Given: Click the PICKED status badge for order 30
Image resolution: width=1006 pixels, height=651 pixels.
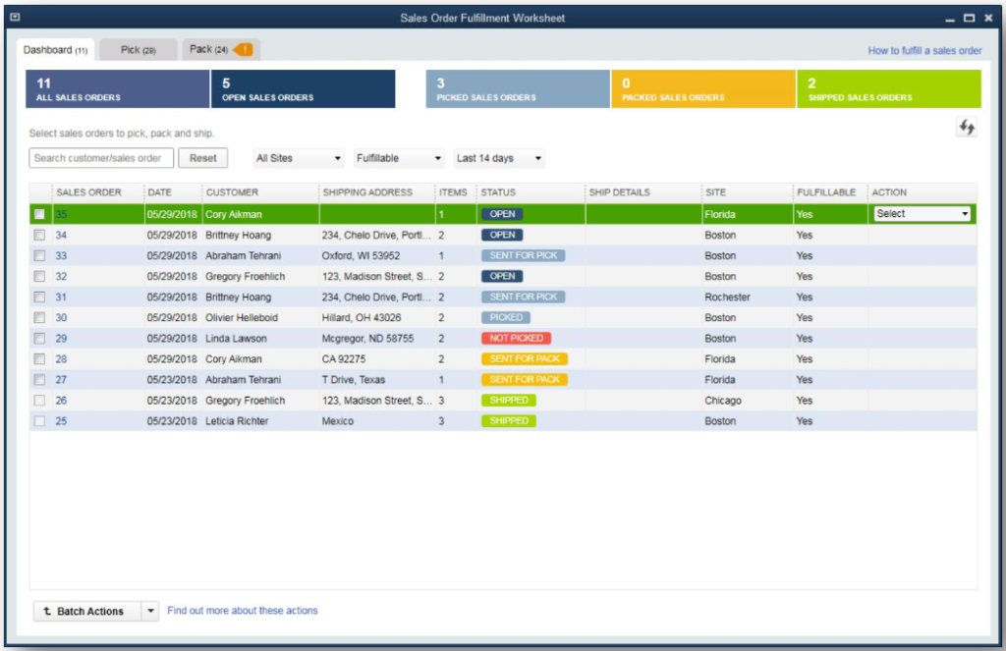Looking at the screenshot, I should (x=506, y=318).
